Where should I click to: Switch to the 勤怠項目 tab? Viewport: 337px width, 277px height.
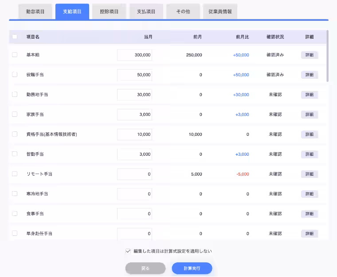tap(35, 12)
